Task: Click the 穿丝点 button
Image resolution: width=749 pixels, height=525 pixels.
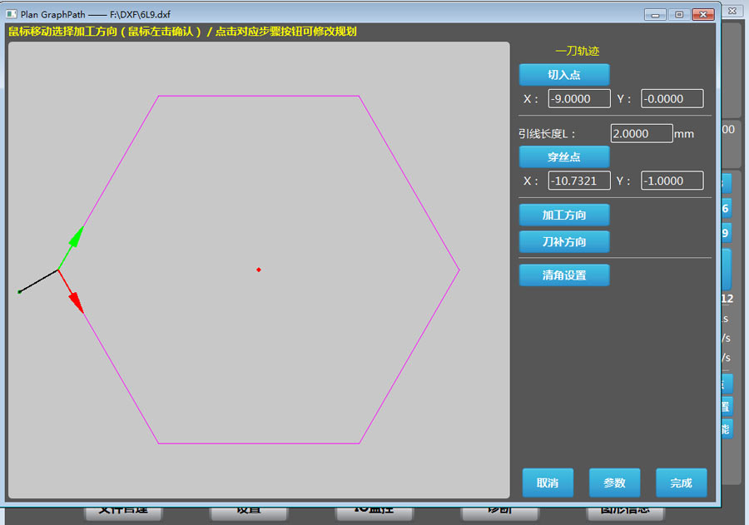Action: tap(564, 156)
